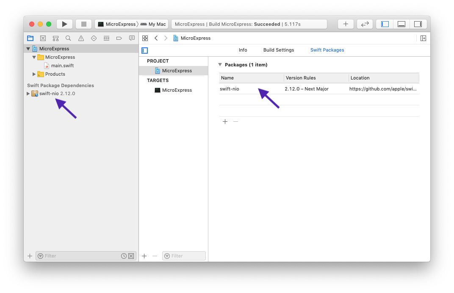This screenshot has width=454, height=293.
Task: Switch to the Swift Packages tab
Action: [327, 50]
